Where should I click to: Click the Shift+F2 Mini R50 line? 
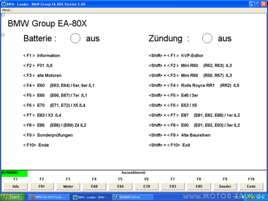190,65
